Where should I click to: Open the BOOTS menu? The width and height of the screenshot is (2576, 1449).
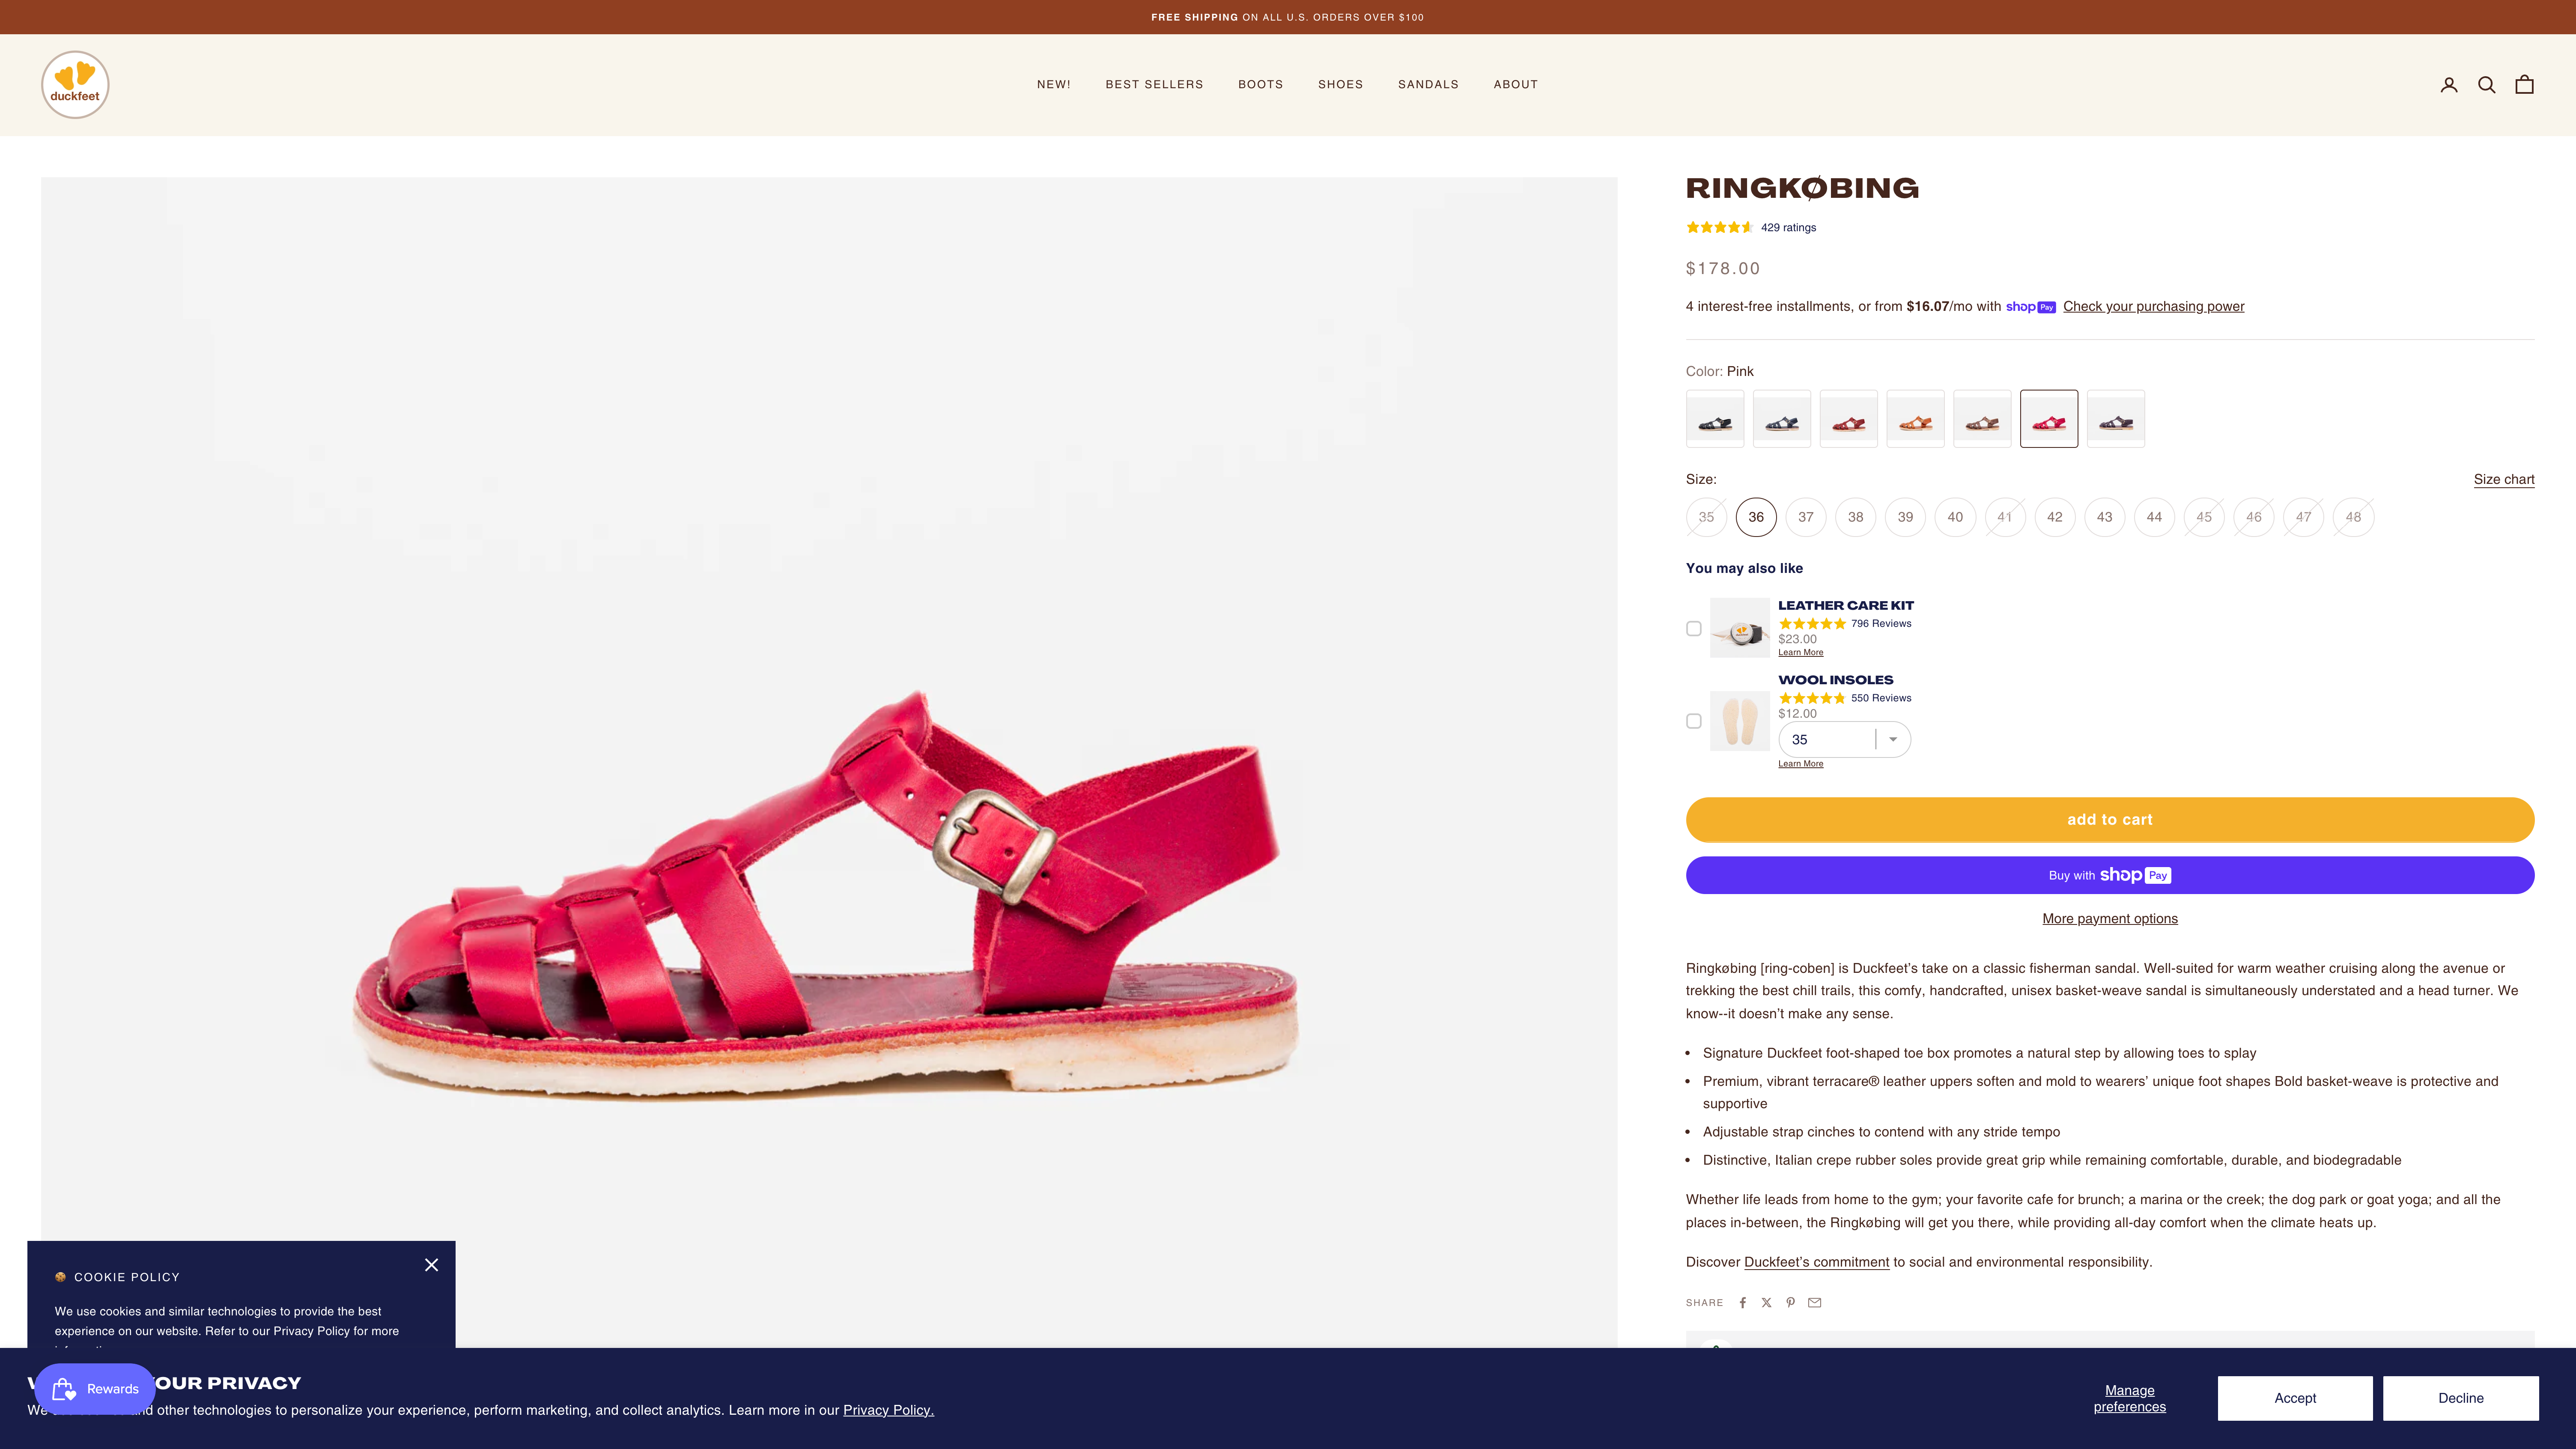tap(1261, 85)
